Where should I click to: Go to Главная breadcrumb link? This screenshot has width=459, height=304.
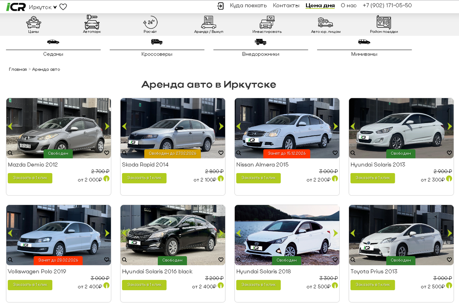[x=18, y=69]
